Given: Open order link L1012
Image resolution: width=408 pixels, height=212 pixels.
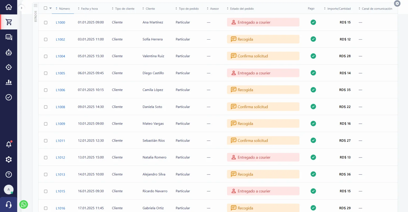Looking at the screenshot, I should click(60, 158).
